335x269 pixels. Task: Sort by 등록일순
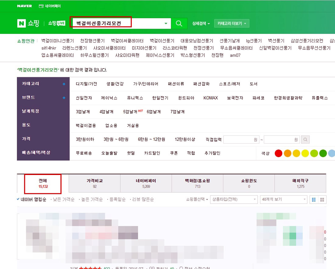tap(118, 199)
